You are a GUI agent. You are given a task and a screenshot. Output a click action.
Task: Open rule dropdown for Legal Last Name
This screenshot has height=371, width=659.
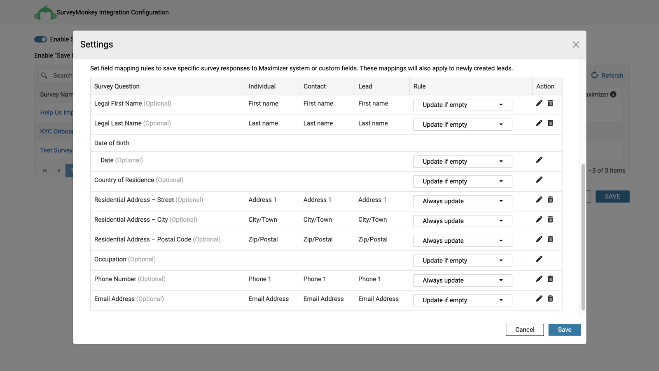(463, 125)
